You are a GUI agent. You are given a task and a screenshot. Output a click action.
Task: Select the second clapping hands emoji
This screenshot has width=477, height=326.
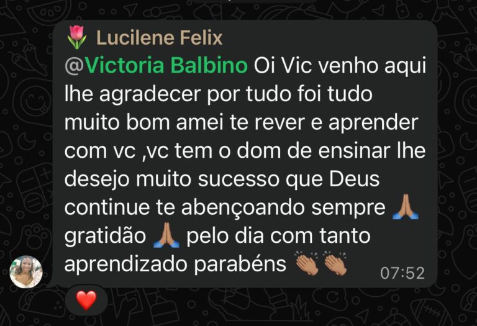coord(335,263)
